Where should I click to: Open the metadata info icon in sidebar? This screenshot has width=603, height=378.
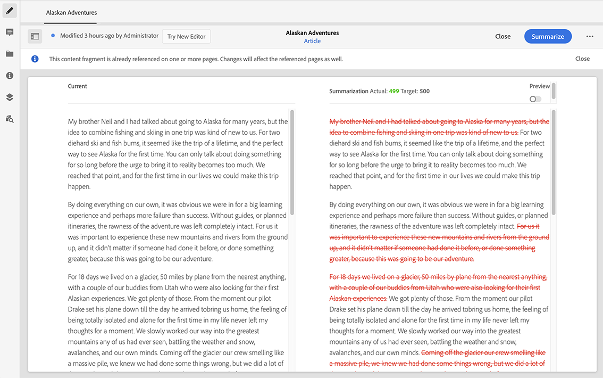(x=10, y=76)
